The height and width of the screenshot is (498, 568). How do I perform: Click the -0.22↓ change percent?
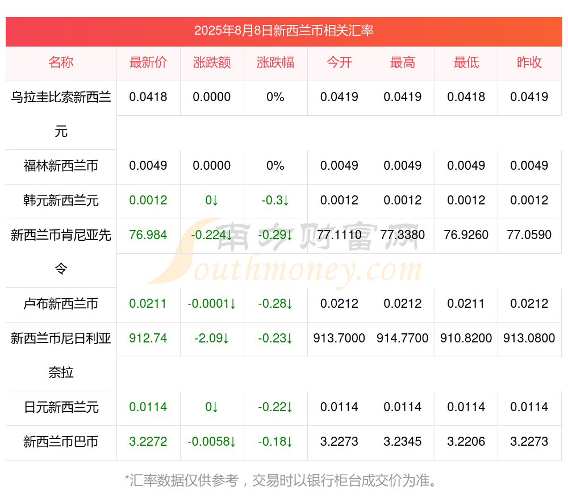click(x=275, y=407)
